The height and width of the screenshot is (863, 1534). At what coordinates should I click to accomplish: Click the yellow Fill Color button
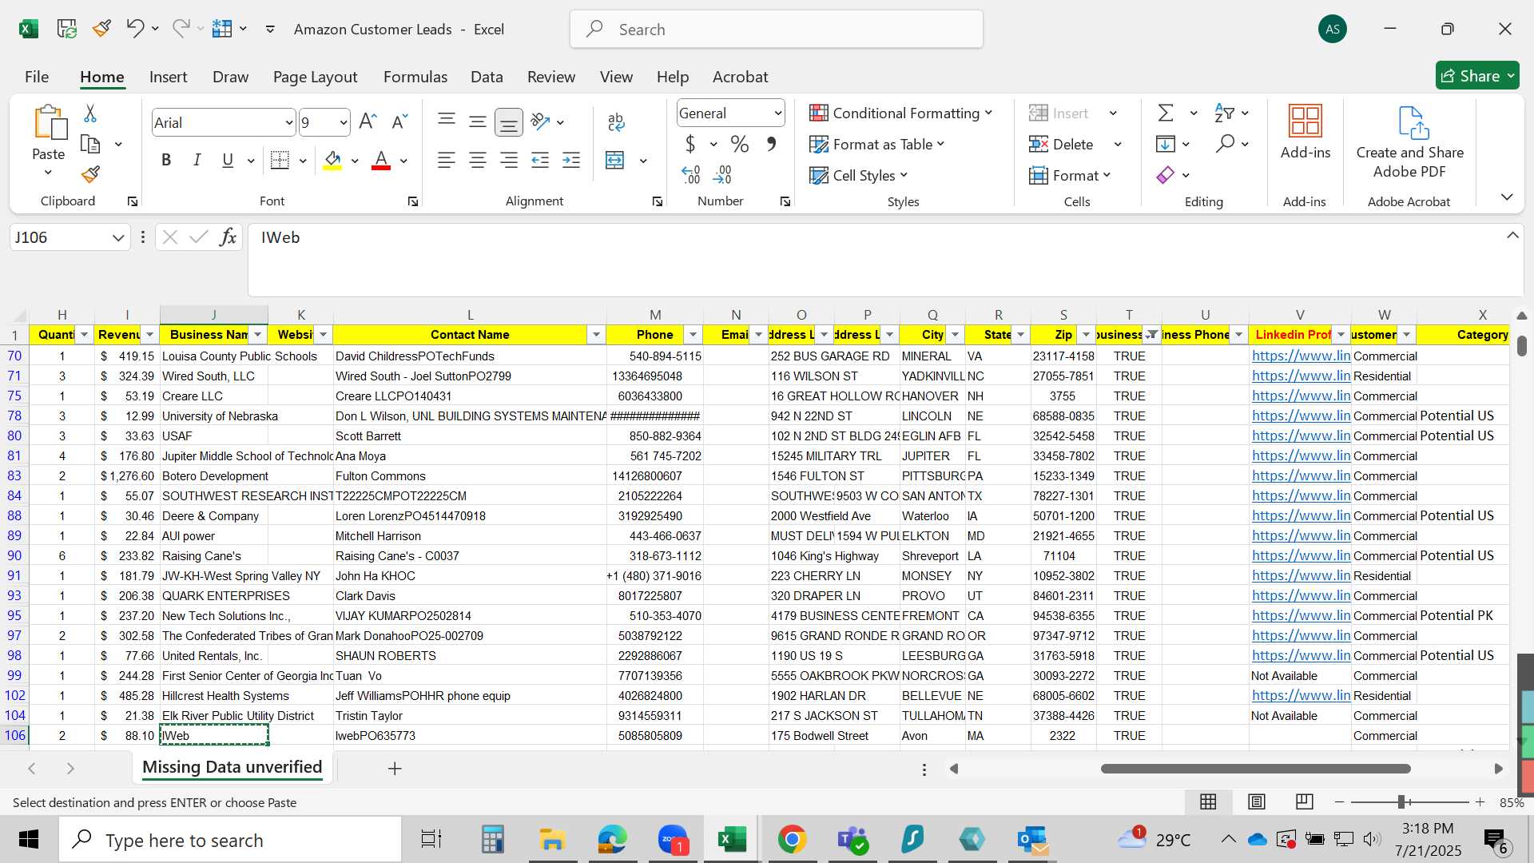pos(333,160)
